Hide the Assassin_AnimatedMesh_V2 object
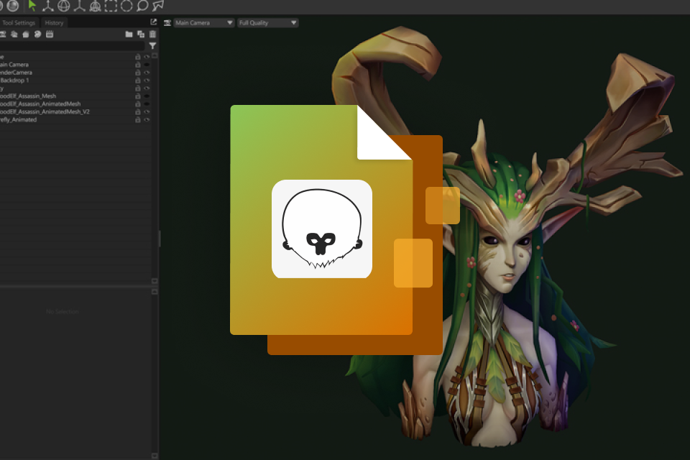The width and height of the screenshot is (690, 460). 147,112
